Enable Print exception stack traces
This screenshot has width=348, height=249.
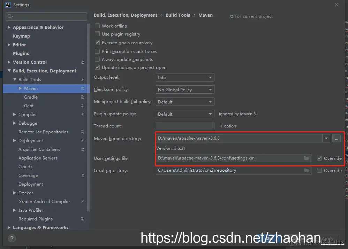coord(97,52)
